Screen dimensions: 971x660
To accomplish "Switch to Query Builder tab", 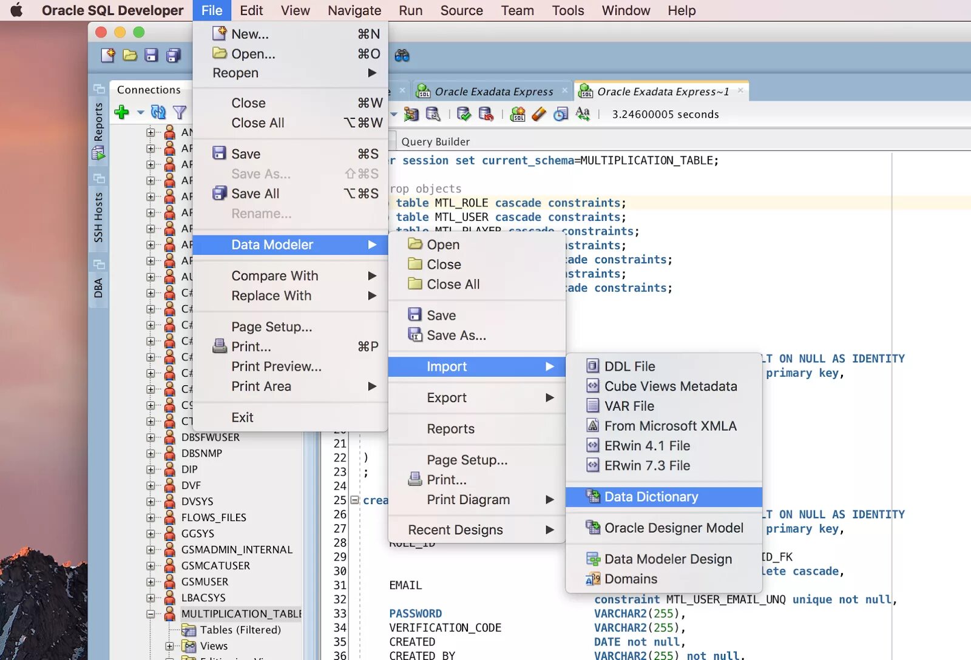I will 435,142.
